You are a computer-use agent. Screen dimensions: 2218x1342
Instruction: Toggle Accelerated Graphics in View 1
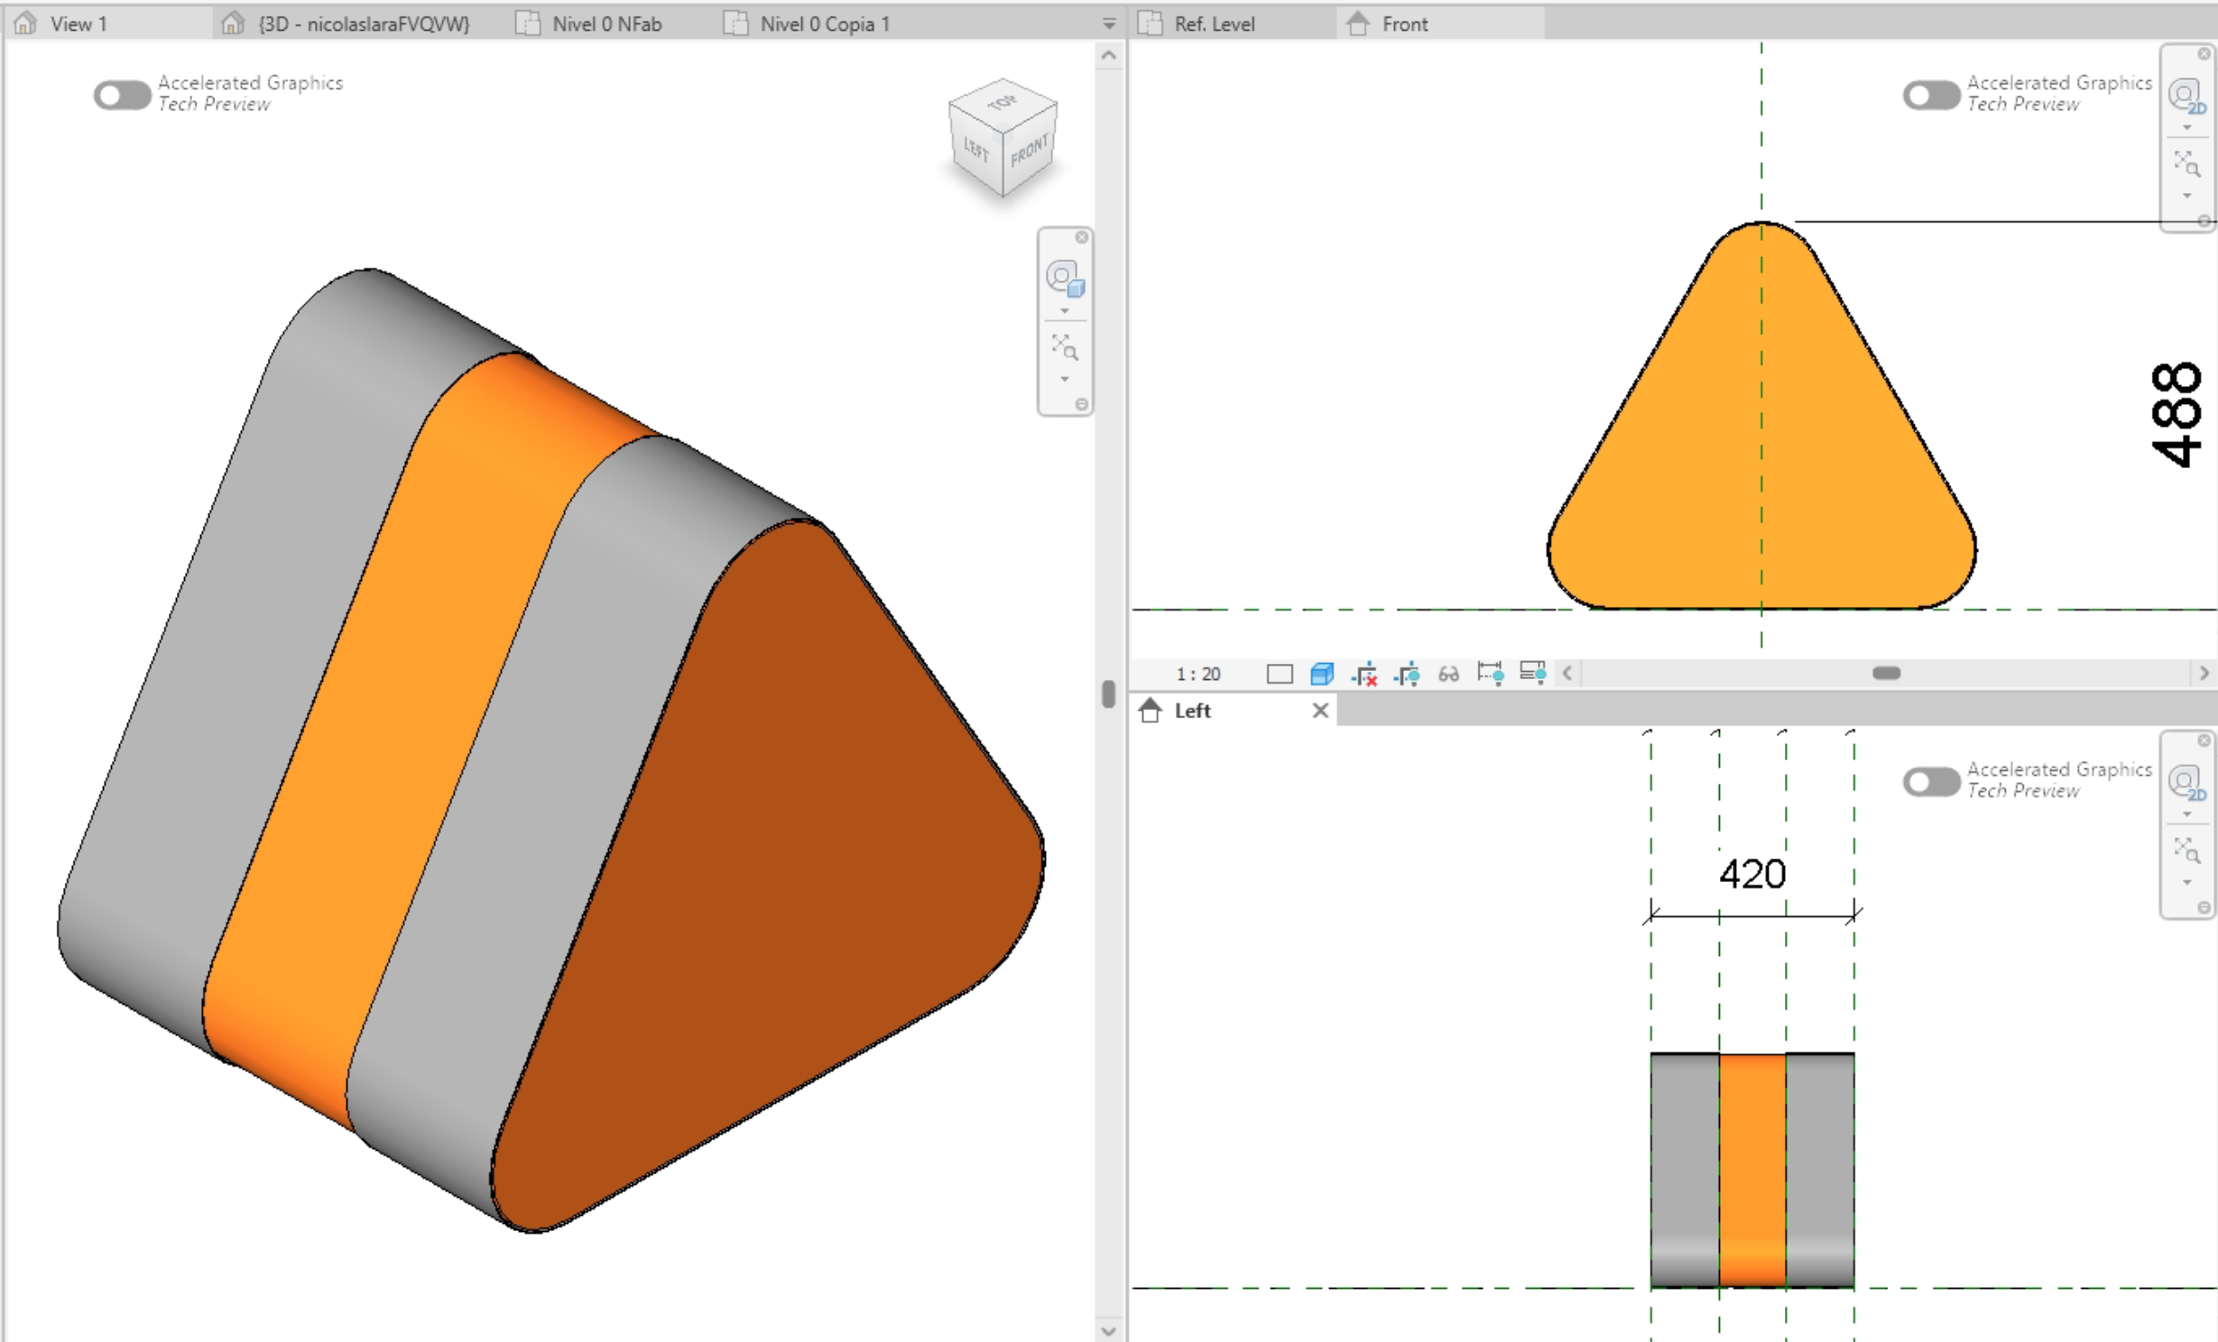122,95
